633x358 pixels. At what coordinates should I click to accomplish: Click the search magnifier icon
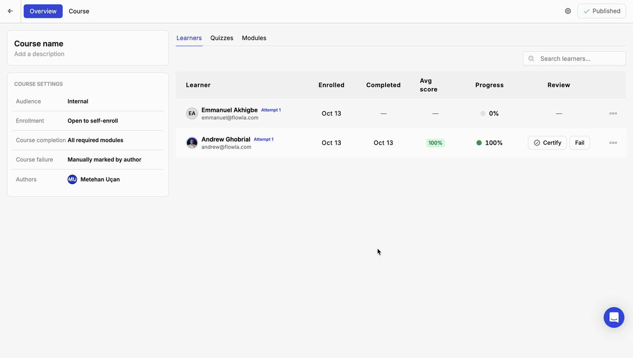531,59
